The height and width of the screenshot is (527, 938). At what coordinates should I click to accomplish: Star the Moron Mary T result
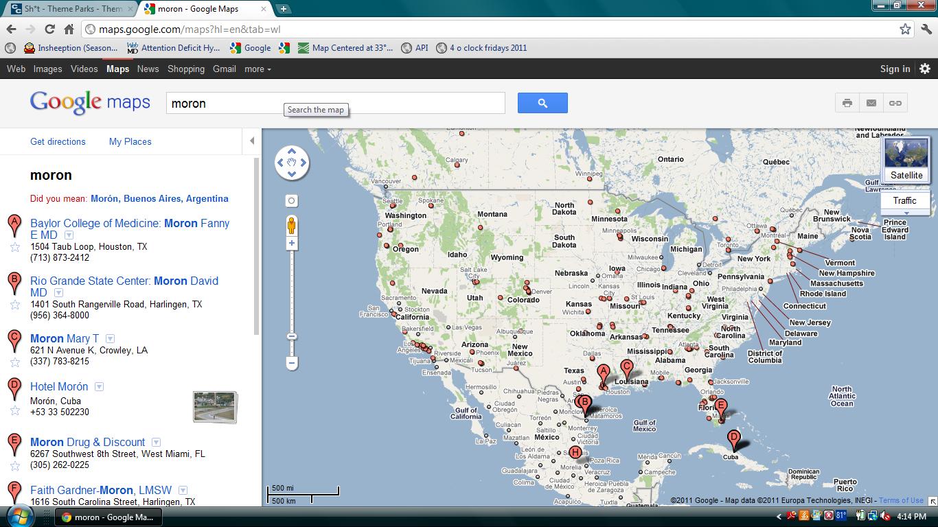tap(14, 362)
